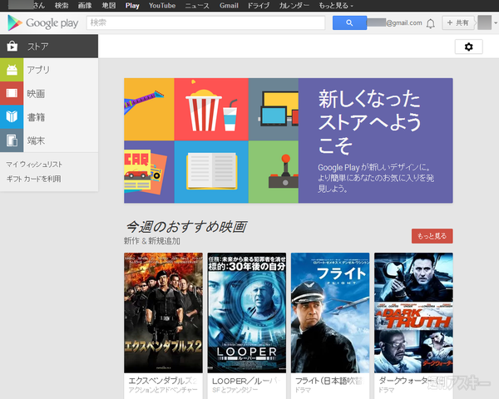Open the notifications bell

coord(431,23)
